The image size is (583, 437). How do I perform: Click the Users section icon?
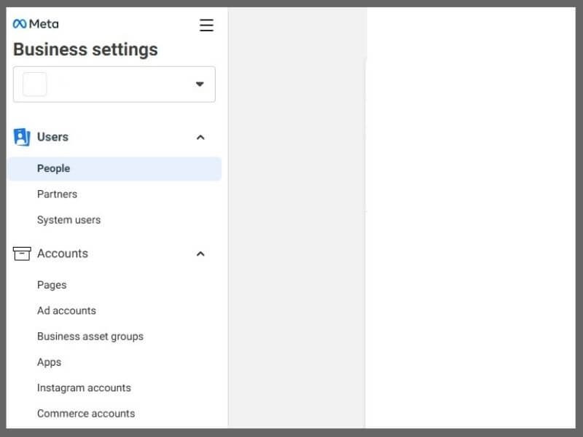(22, 137)
